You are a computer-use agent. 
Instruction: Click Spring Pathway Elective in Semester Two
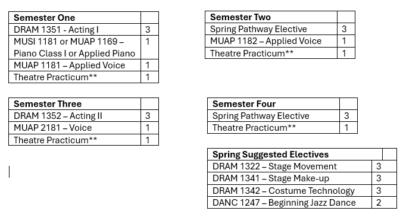271,29
